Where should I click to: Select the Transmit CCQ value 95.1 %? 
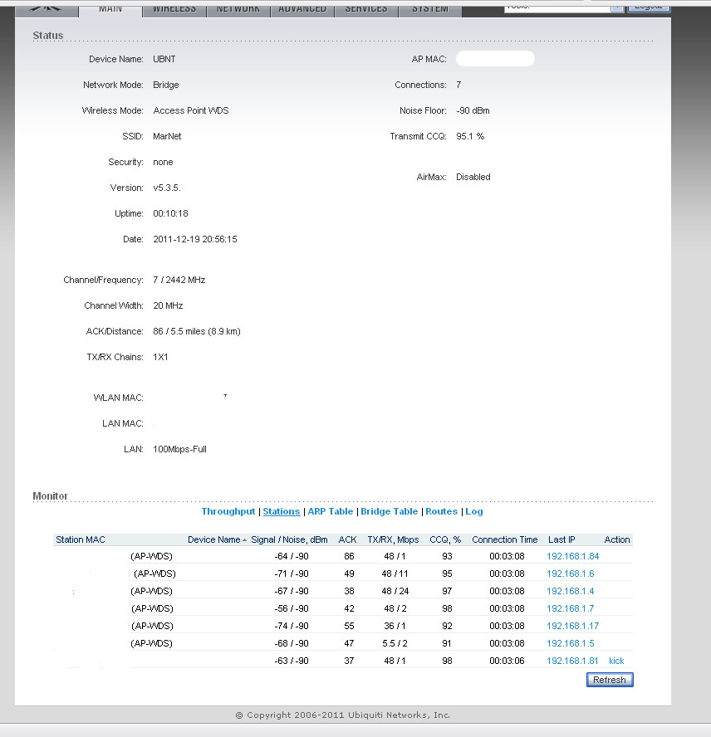[470, 136]
